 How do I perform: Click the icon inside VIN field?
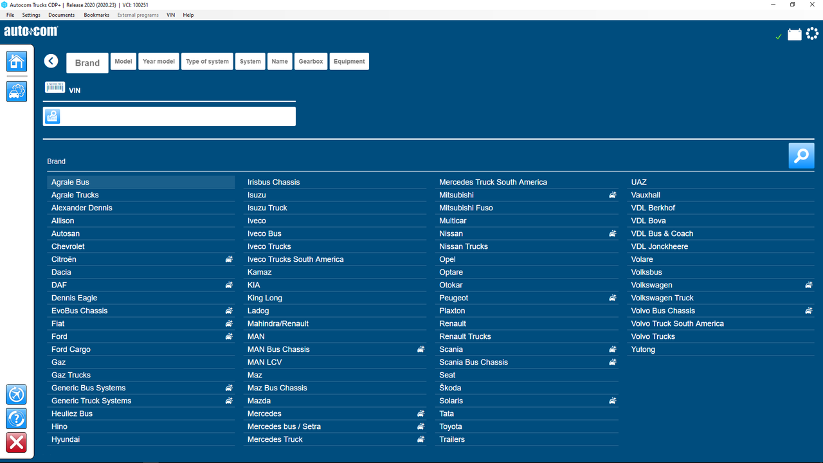pos(52,116)
